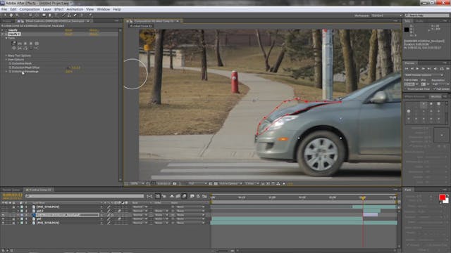This screenshot has width=451, height=253.
Task: Select the Type tool
Action: point(56,15)
